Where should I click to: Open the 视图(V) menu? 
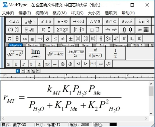(42, 13)
